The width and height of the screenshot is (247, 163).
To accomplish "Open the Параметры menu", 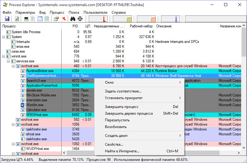I will (x=25, y=12).
